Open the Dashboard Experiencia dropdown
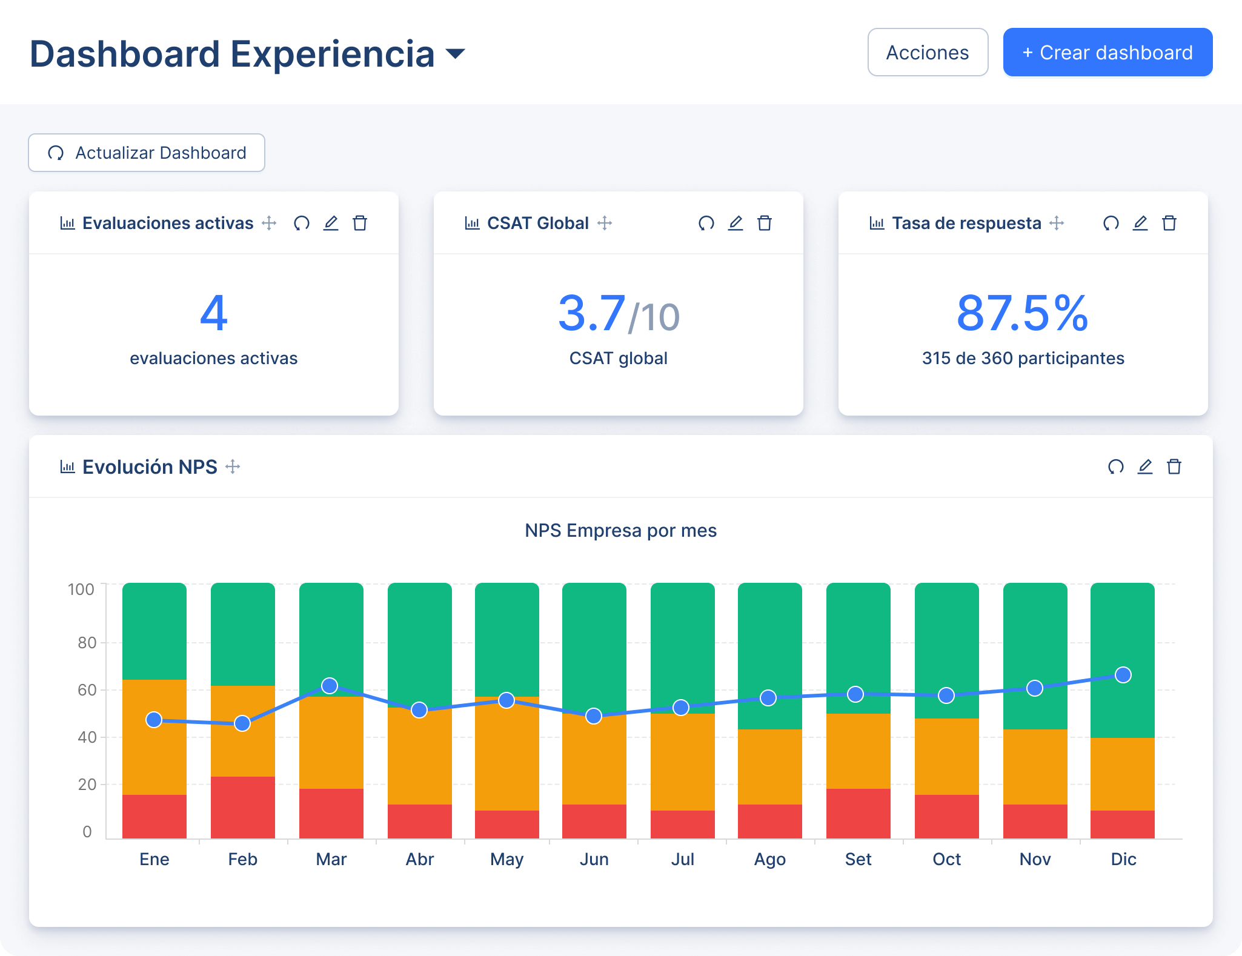1242x956 pixels. click(454, 55)
